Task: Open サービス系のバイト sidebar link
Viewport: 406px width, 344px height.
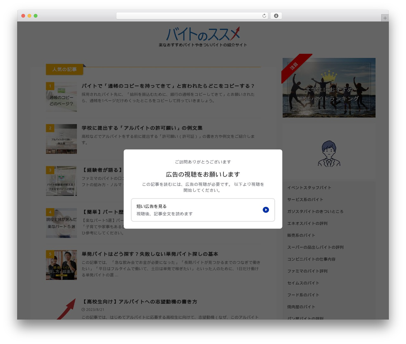Action: tap(305, 200)
